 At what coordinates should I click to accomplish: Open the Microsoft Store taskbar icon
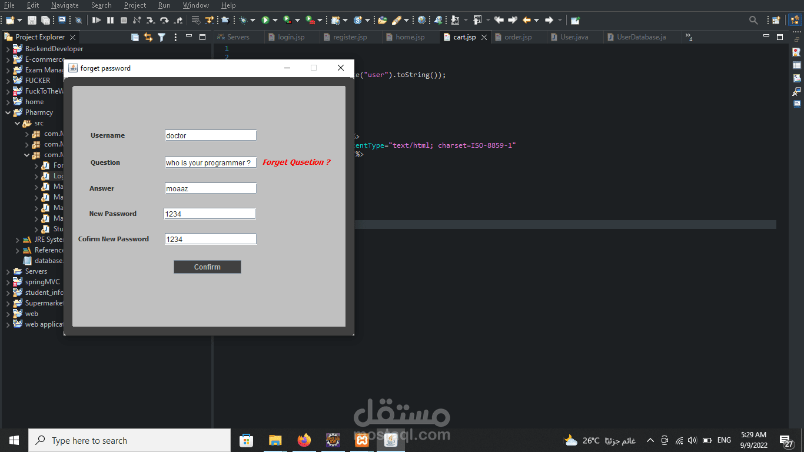pyautogui.click(x=247, y=440)
